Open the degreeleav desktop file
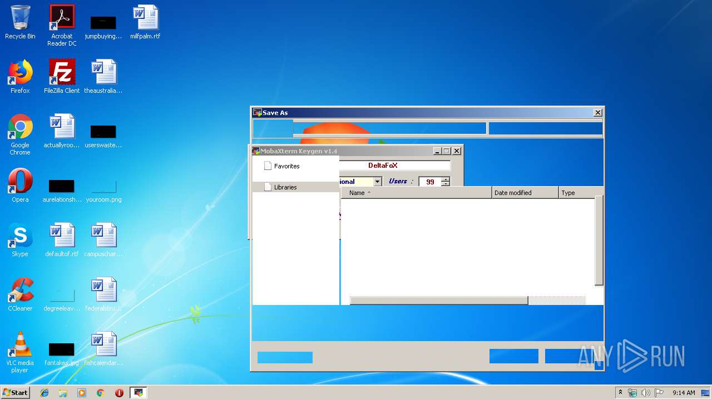712x400 pixels. pos(62,299)
